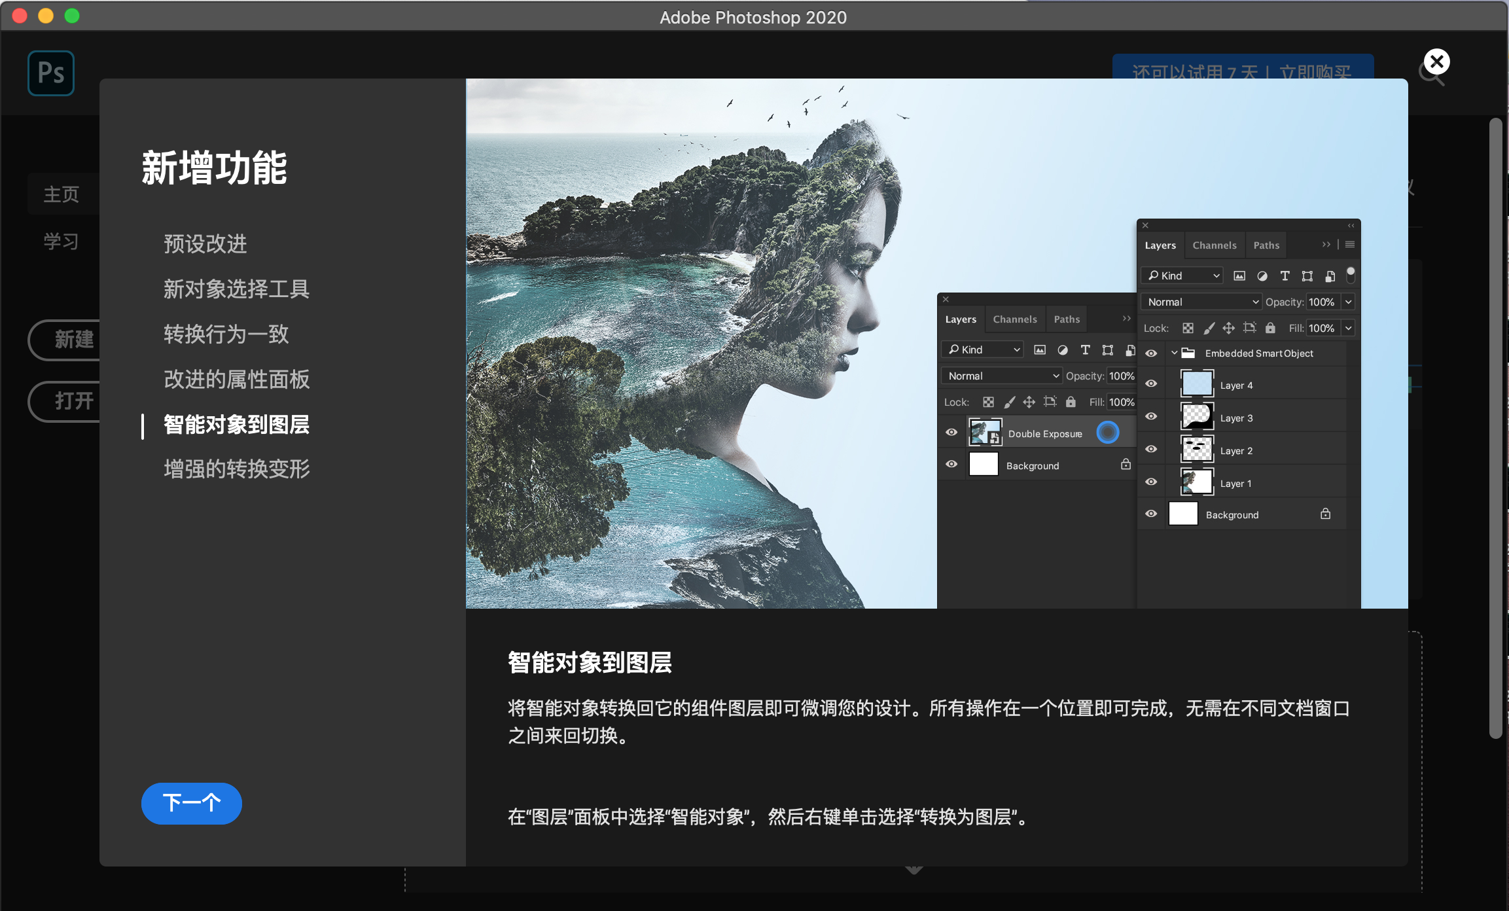Viewport: 1509px width, 911px height.
Task: Switch to Channels tab in Embedded Smart Object panel
Action: point(1215,245)
